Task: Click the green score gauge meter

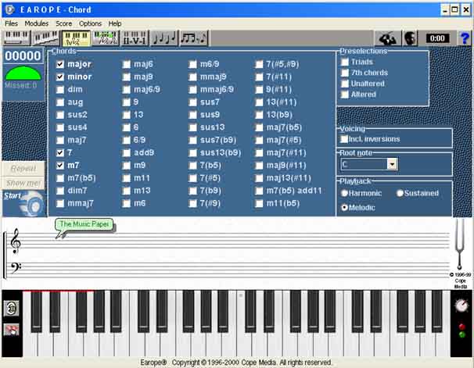Action: pos(22,73)
